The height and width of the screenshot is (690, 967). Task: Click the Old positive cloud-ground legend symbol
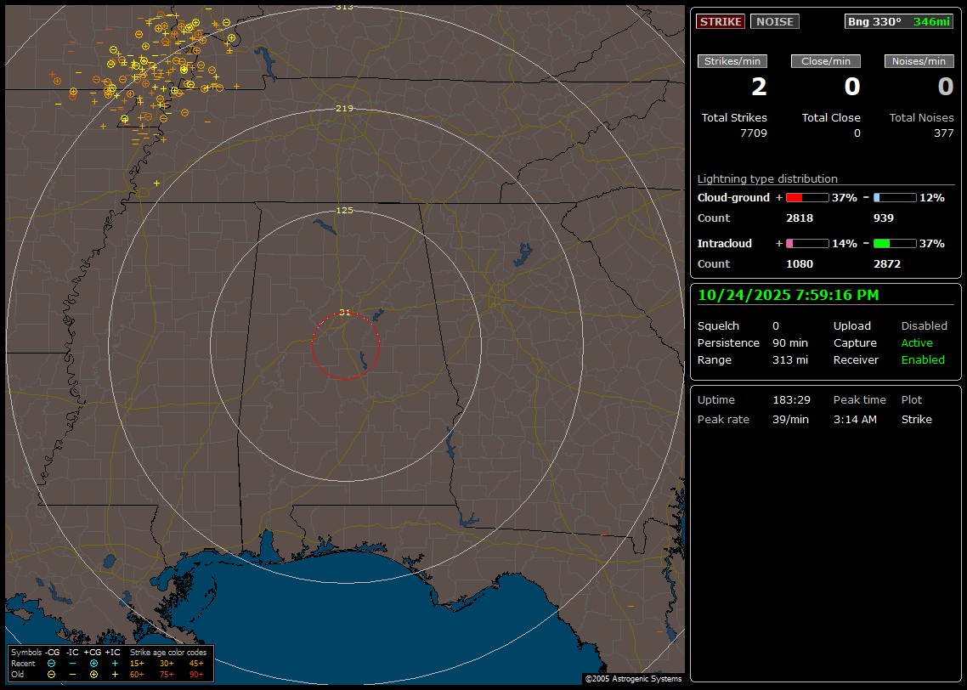tap(93, 674)
